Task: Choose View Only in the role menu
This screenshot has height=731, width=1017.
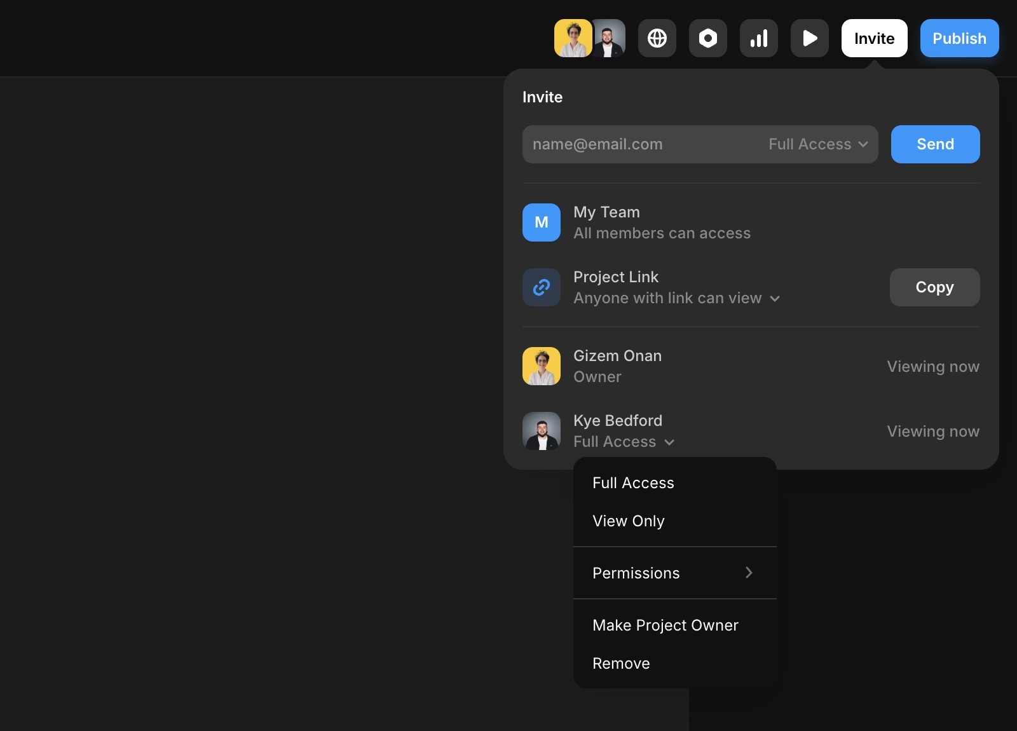Action: click(x=675, y=521)
